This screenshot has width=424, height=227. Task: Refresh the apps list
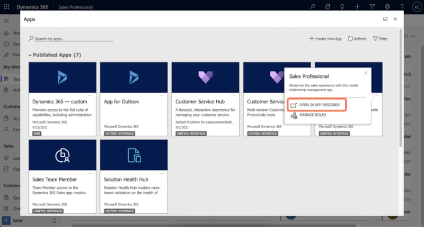pyautogui.click(x=357, y=39)
